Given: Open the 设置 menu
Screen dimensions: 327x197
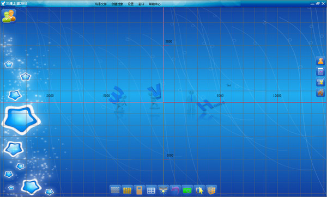Looking at the screenshot, I should (x=131, y=4).
